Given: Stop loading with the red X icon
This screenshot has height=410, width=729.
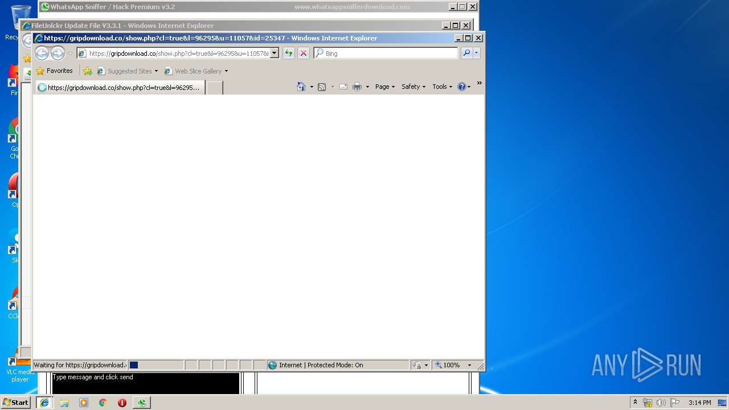Looking at the screenshot, I should (x=304, y=54).
